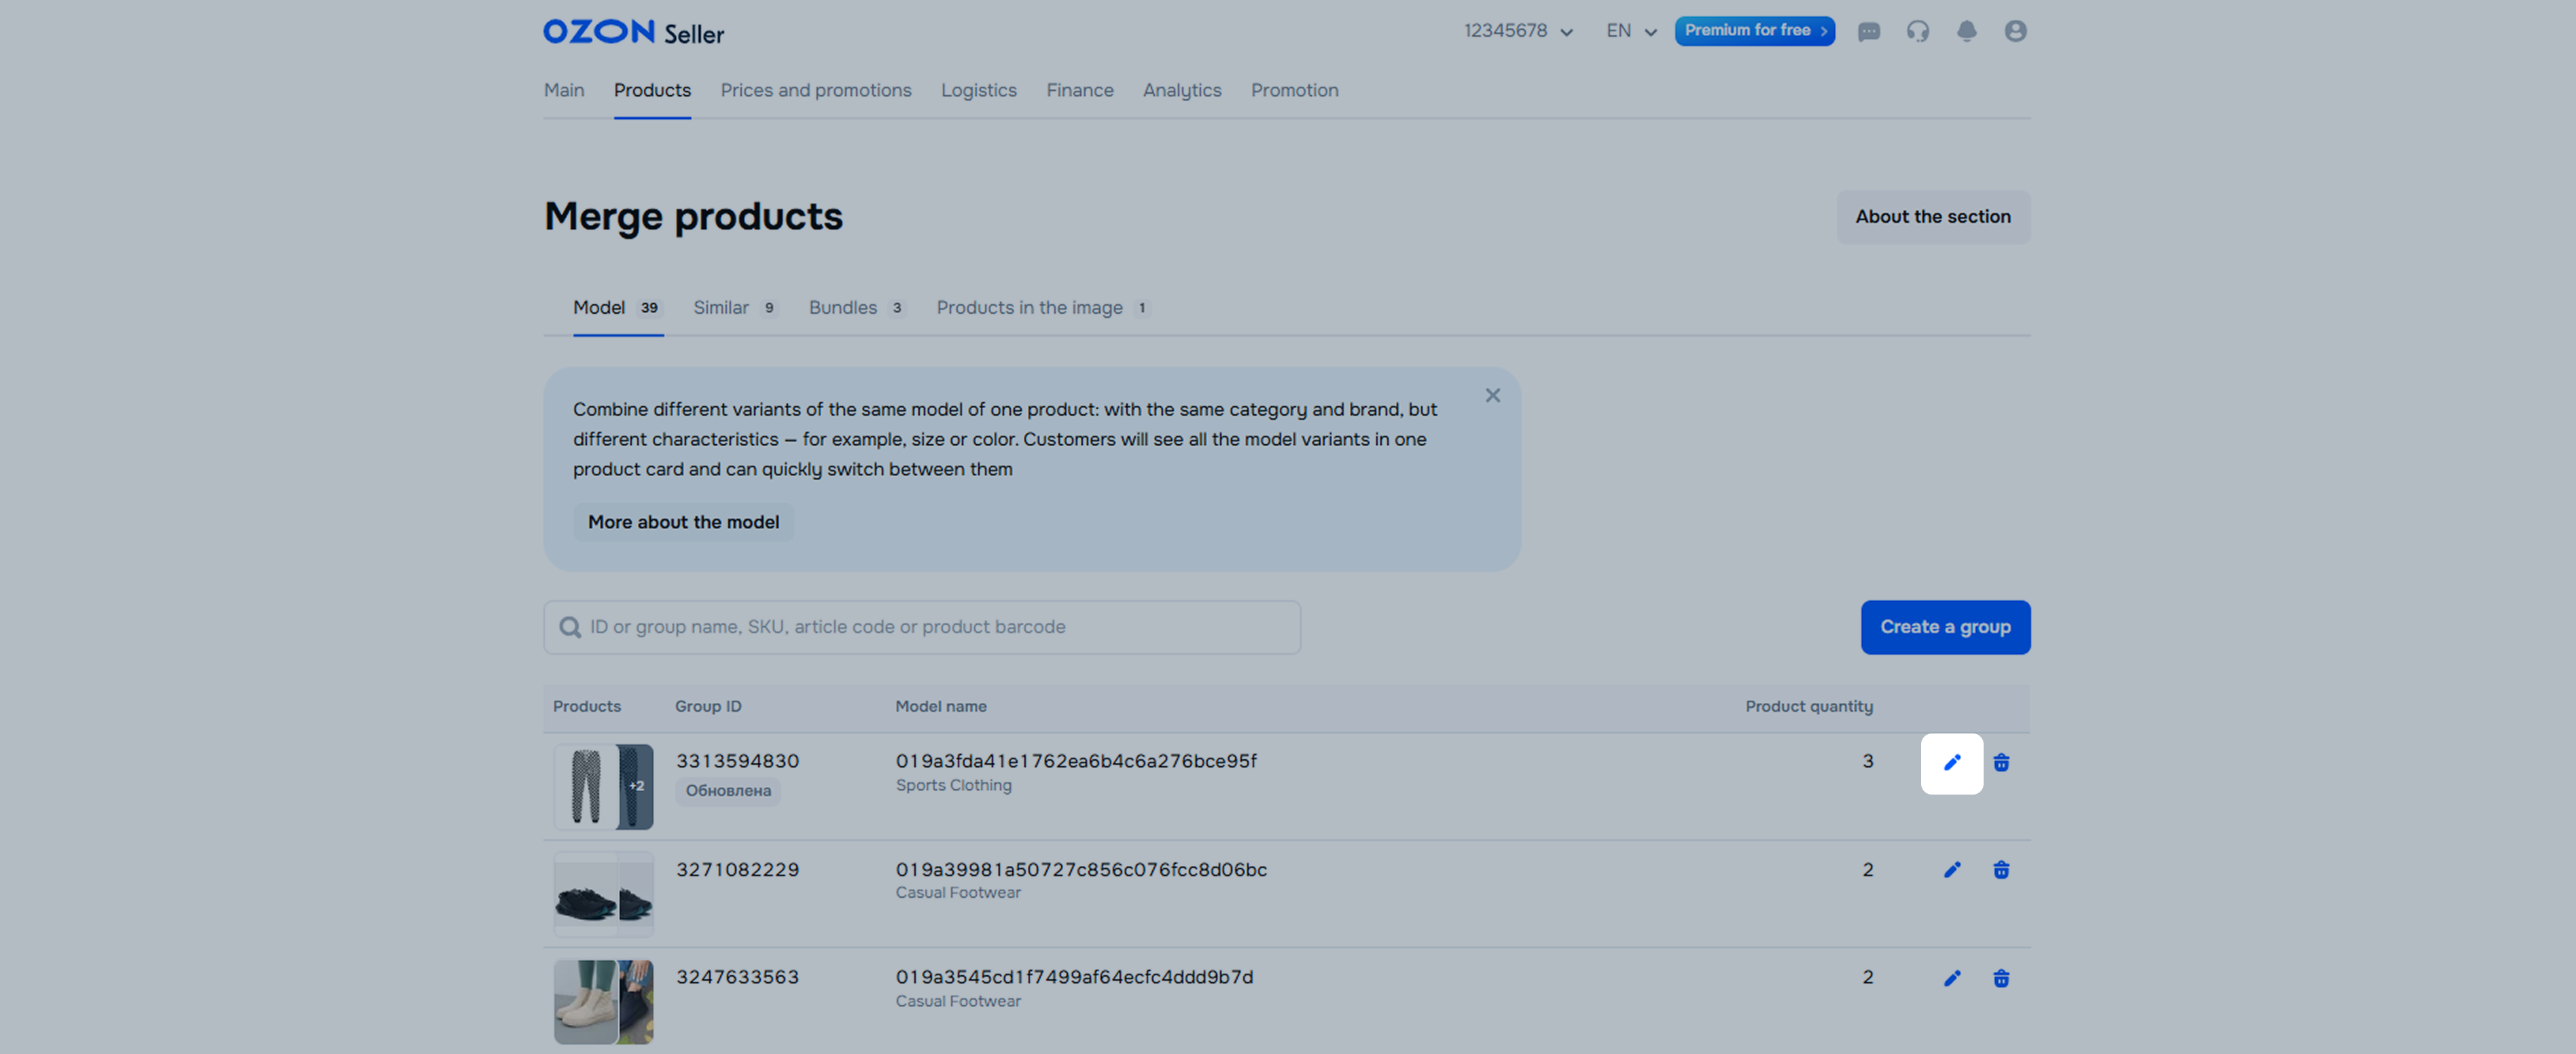Open support headset icon

tap(1917, 31)
